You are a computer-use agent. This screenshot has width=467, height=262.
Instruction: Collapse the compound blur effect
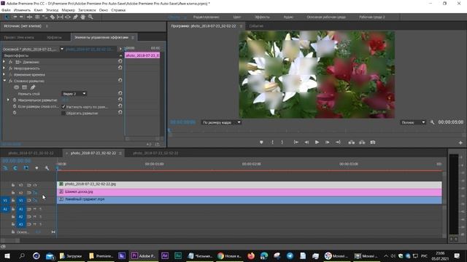point(4,81)
